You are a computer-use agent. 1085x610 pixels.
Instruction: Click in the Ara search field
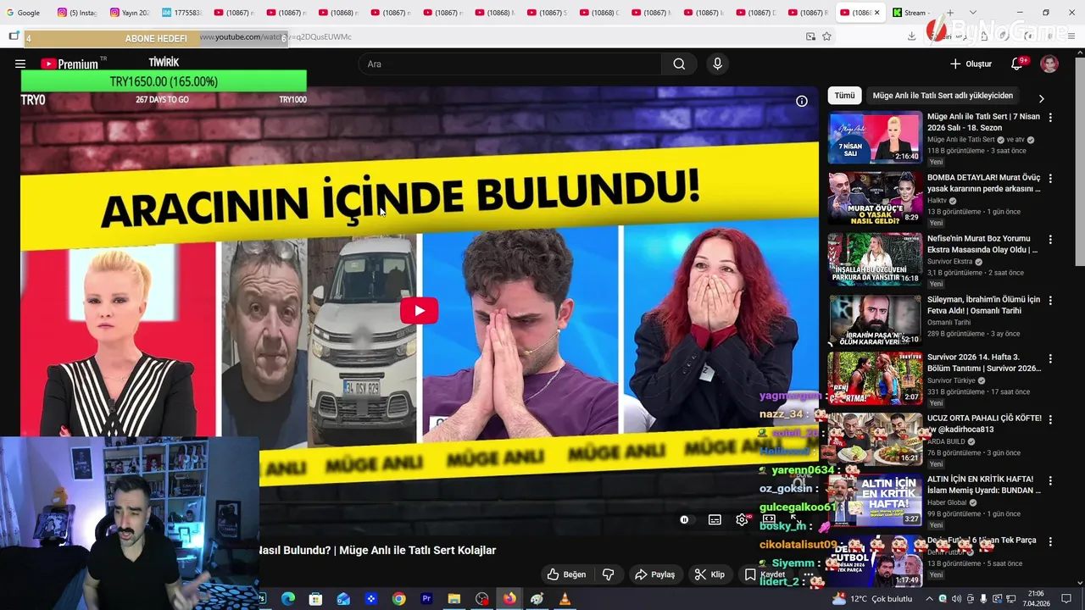509,64
